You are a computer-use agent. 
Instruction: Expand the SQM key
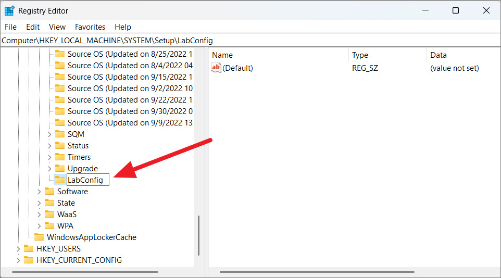click(x=49, y=134)
